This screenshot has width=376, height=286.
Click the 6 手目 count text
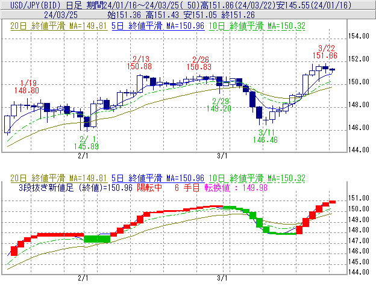(187, 187)
